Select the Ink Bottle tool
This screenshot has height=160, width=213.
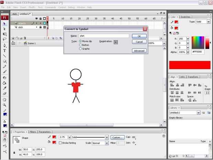click(4, 78)
